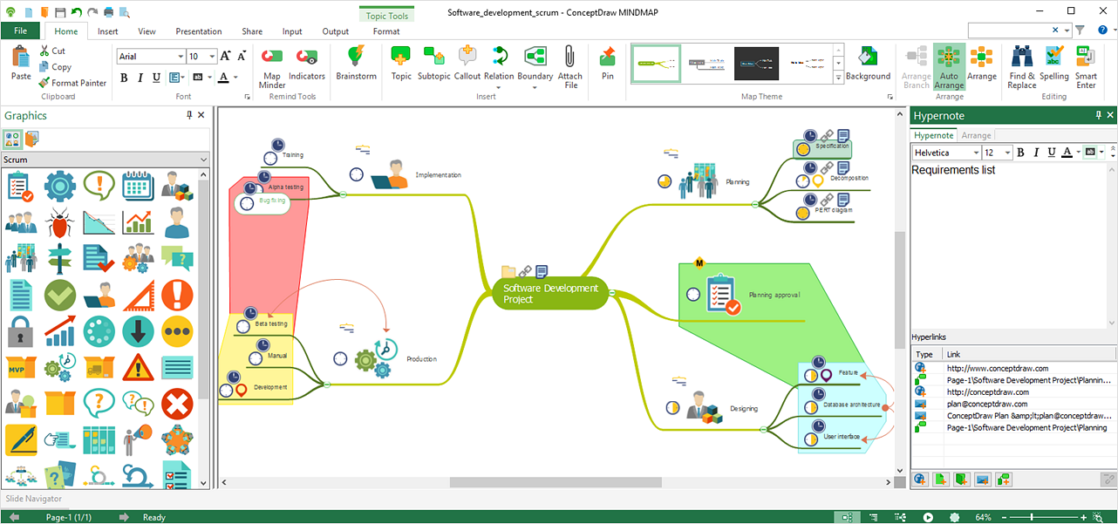The image size is (1118, 524).
Task: Click the Paste icon in Clipboard group
Action: point(21,58)
